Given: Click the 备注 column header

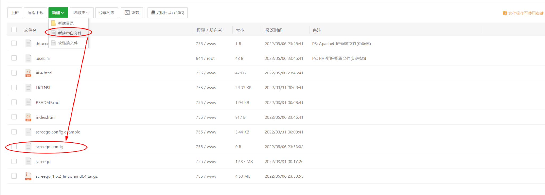Looking at the screenshot, I should coord(317,30).
